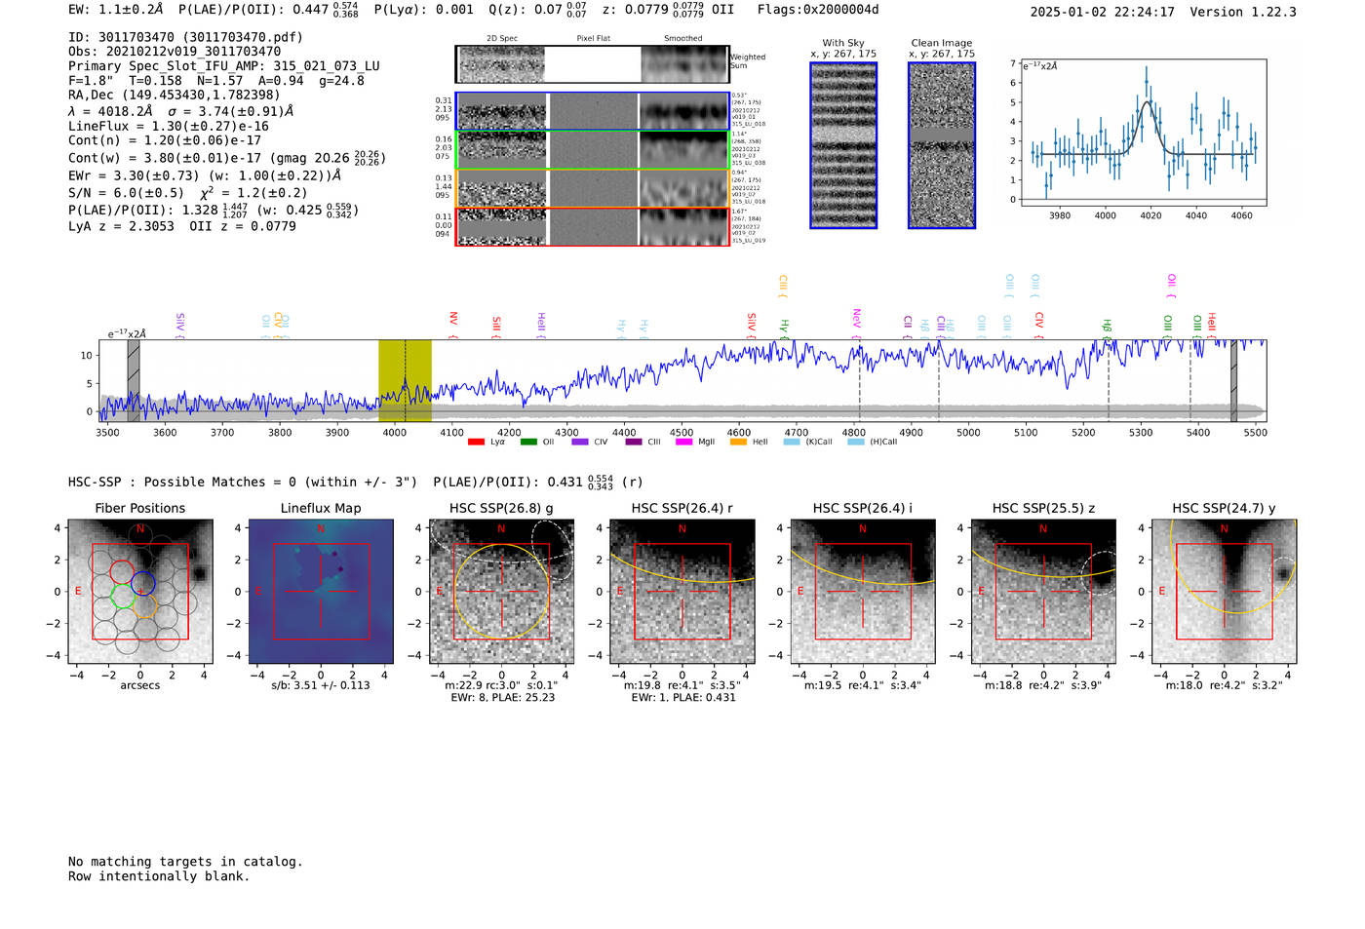The height and width of the screenshot is (929, 1365).
Task: Click the red NV line marker
Action: pyautogui.click(x=453, y=323)
